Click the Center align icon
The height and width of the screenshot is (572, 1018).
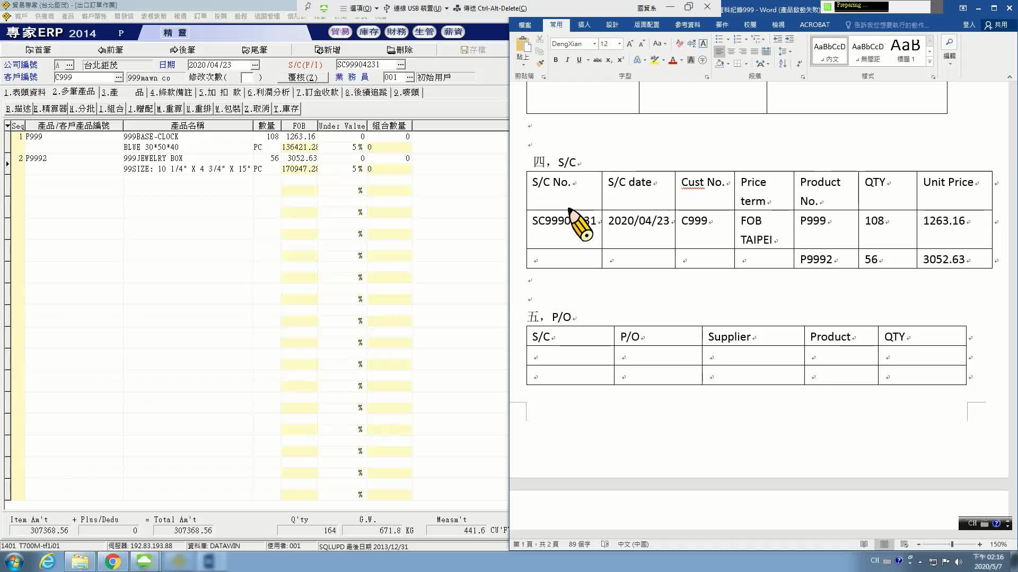point(731,51)
